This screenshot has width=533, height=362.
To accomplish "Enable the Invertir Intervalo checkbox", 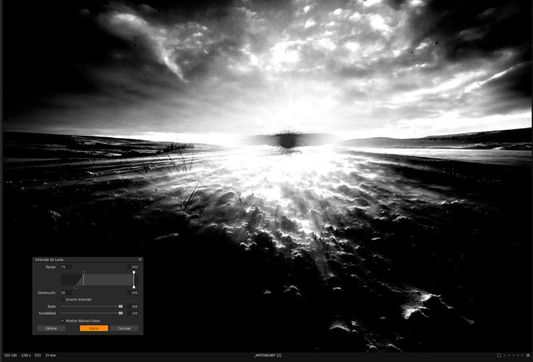I will coord(63,299).
